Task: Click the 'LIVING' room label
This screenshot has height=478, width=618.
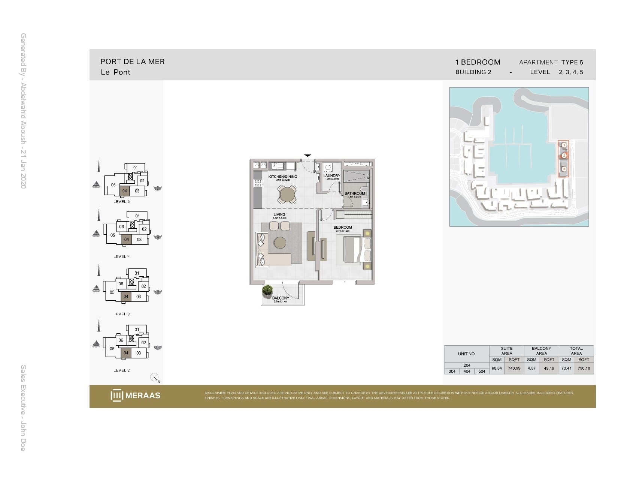Action: [x=279, y=214]
